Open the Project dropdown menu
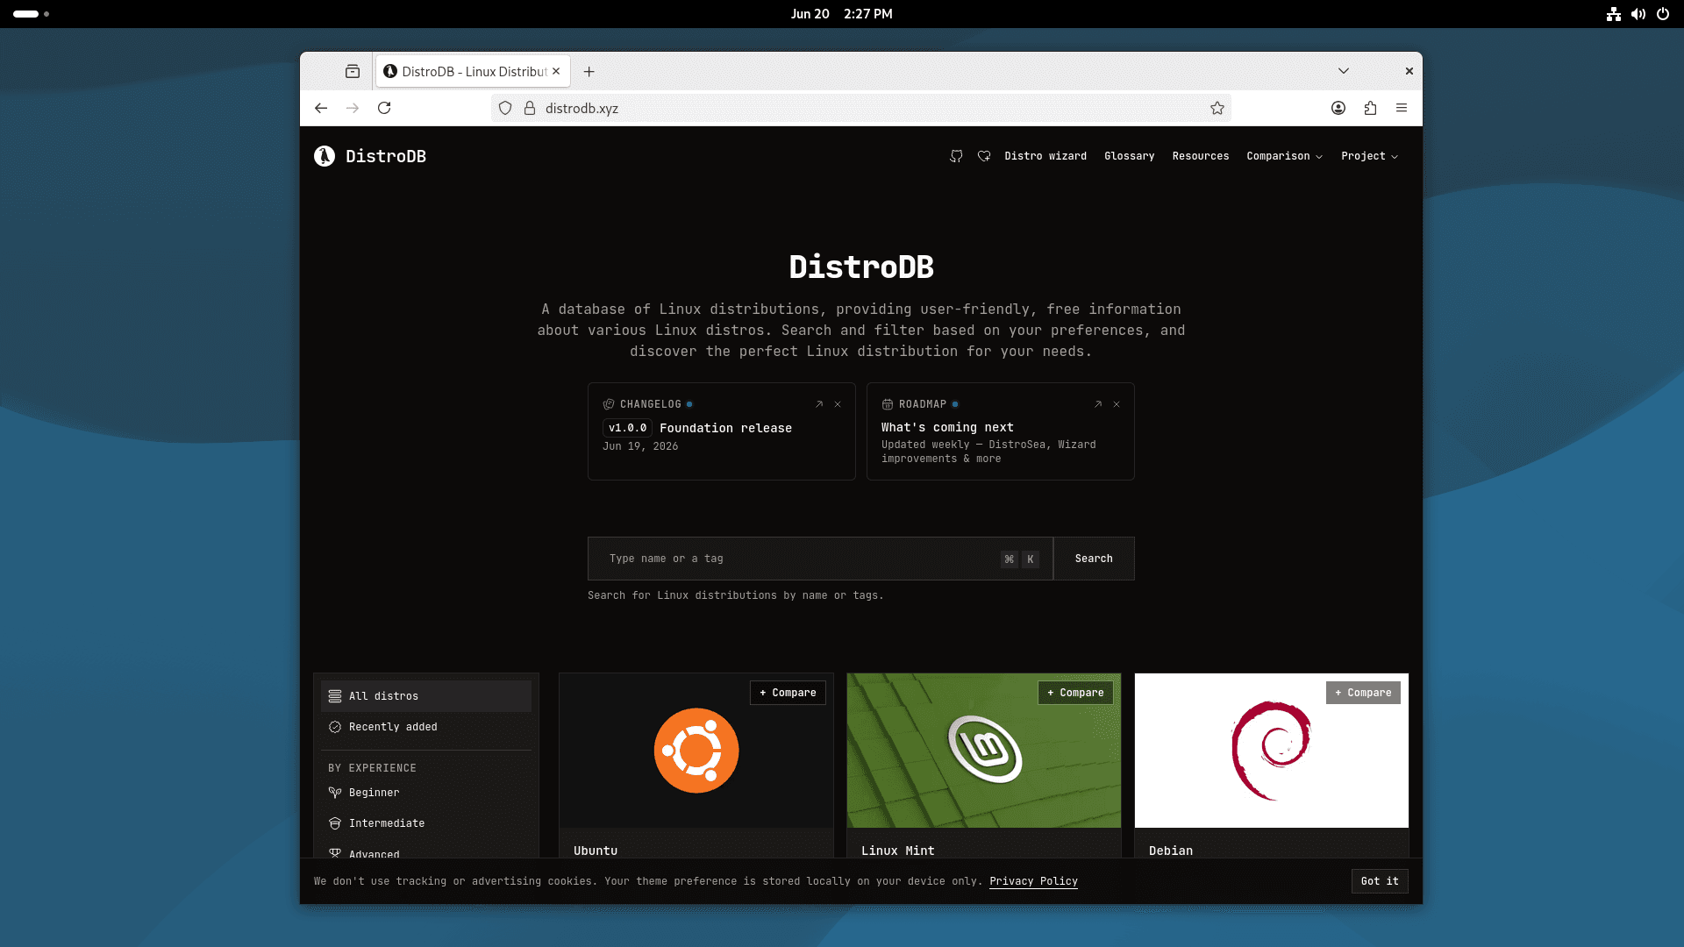1684x947 pixels. [x=1370, y=156]
